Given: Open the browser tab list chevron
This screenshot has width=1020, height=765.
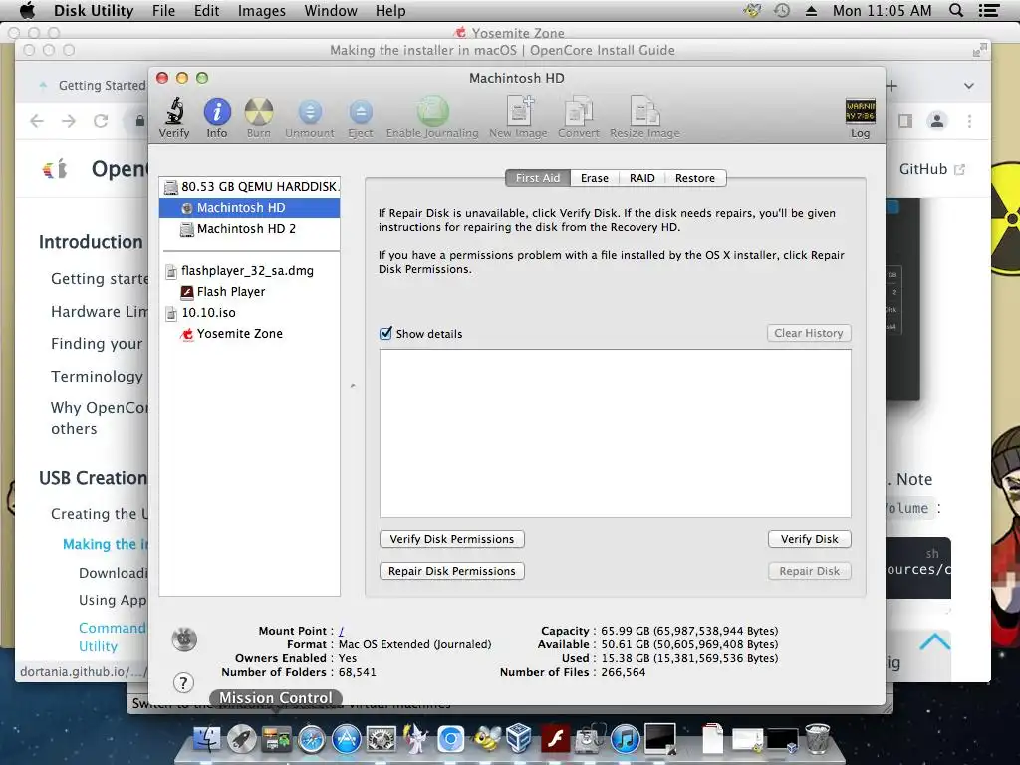Looking at the screenshot, I should [968, 86].
